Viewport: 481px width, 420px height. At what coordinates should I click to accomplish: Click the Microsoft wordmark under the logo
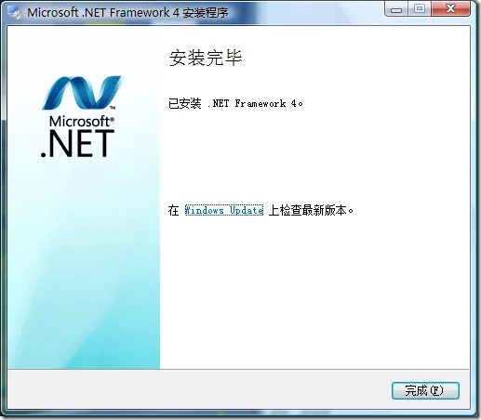click(79, 122)
